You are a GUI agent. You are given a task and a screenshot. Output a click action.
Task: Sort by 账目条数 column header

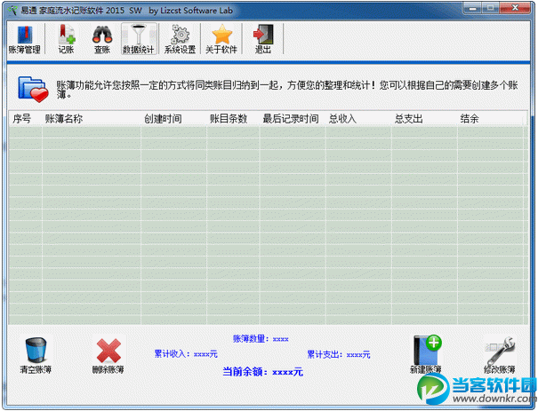pos(233,119)
